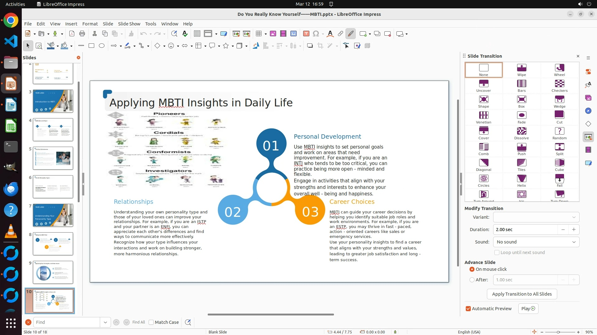Open the Format menu

pos(90,24)
